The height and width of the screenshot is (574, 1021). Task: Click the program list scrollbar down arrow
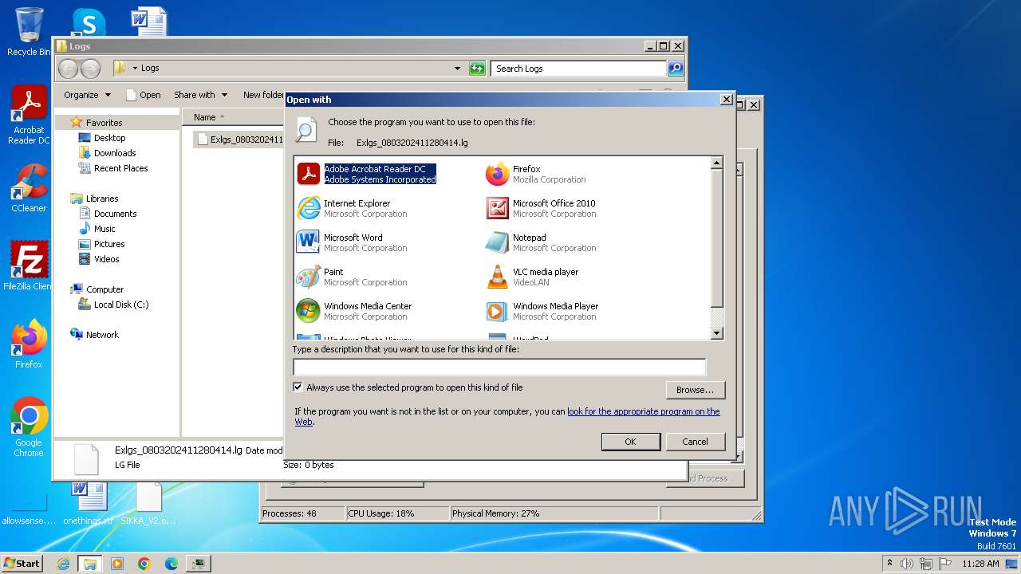click(716, 333)
